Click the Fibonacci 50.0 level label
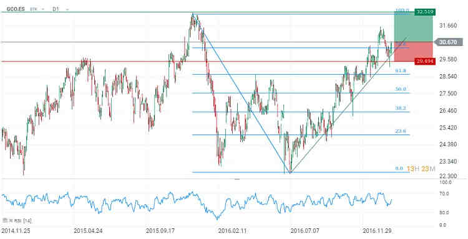 point(401,89)
